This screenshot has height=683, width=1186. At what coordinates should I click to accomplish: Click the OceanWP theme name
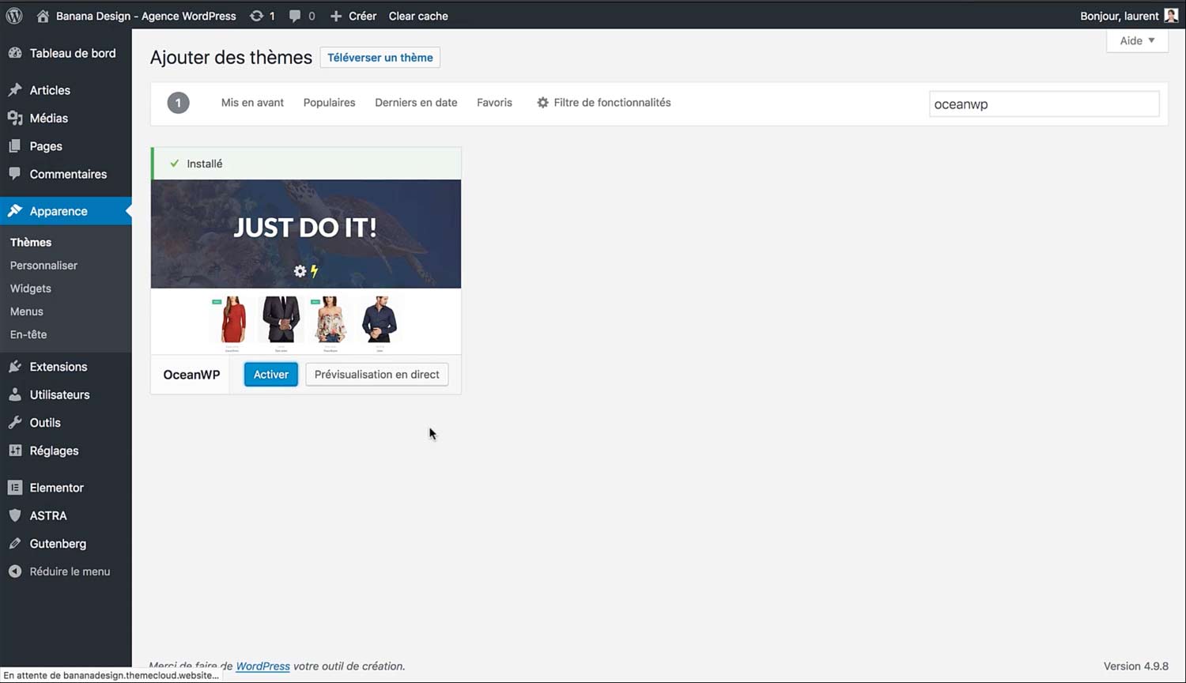[191, 375]
